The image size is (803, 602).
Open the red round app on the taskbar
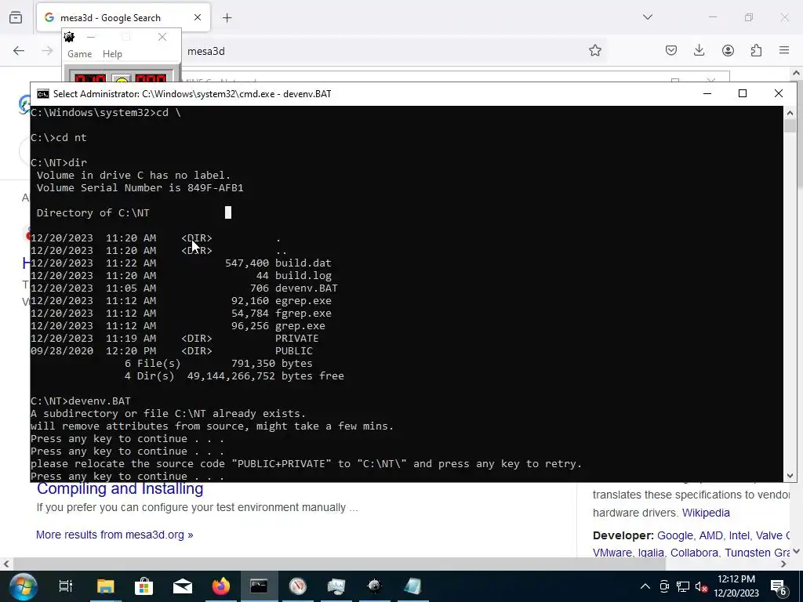(297, 586)
